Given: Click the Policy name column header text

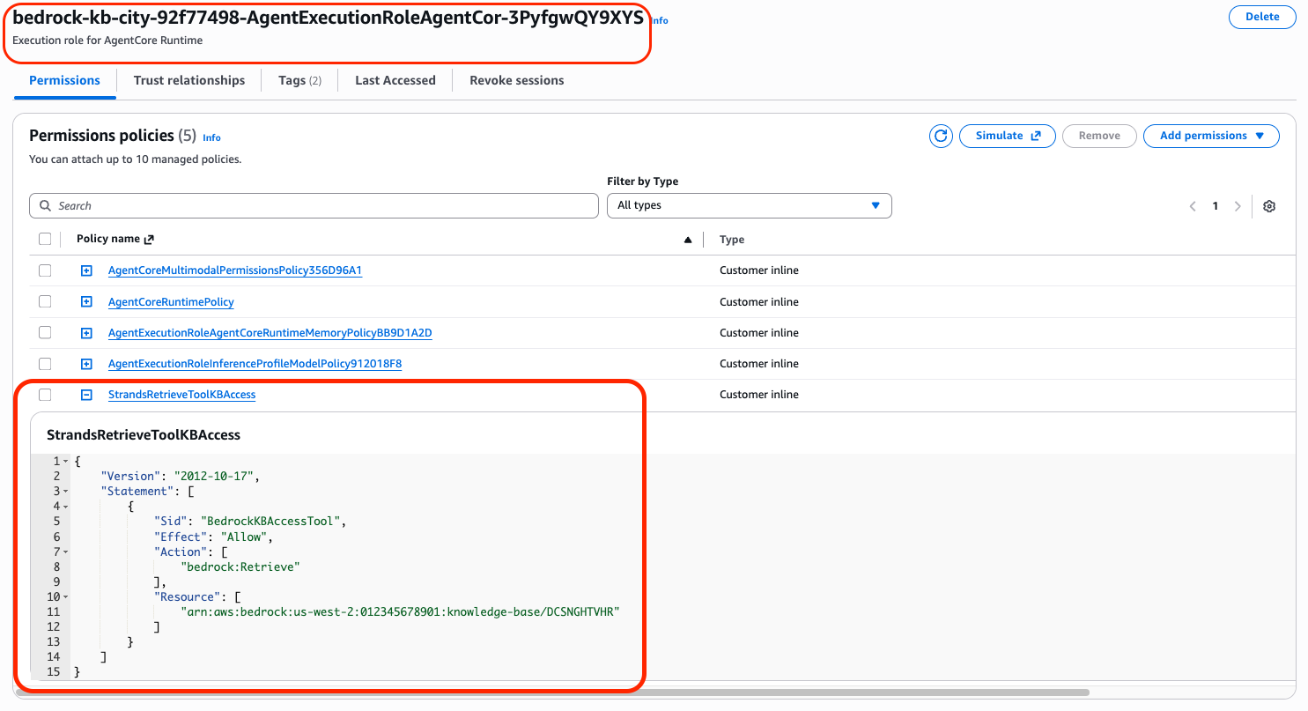Looking at the screenshot, I should coord(108,239).
